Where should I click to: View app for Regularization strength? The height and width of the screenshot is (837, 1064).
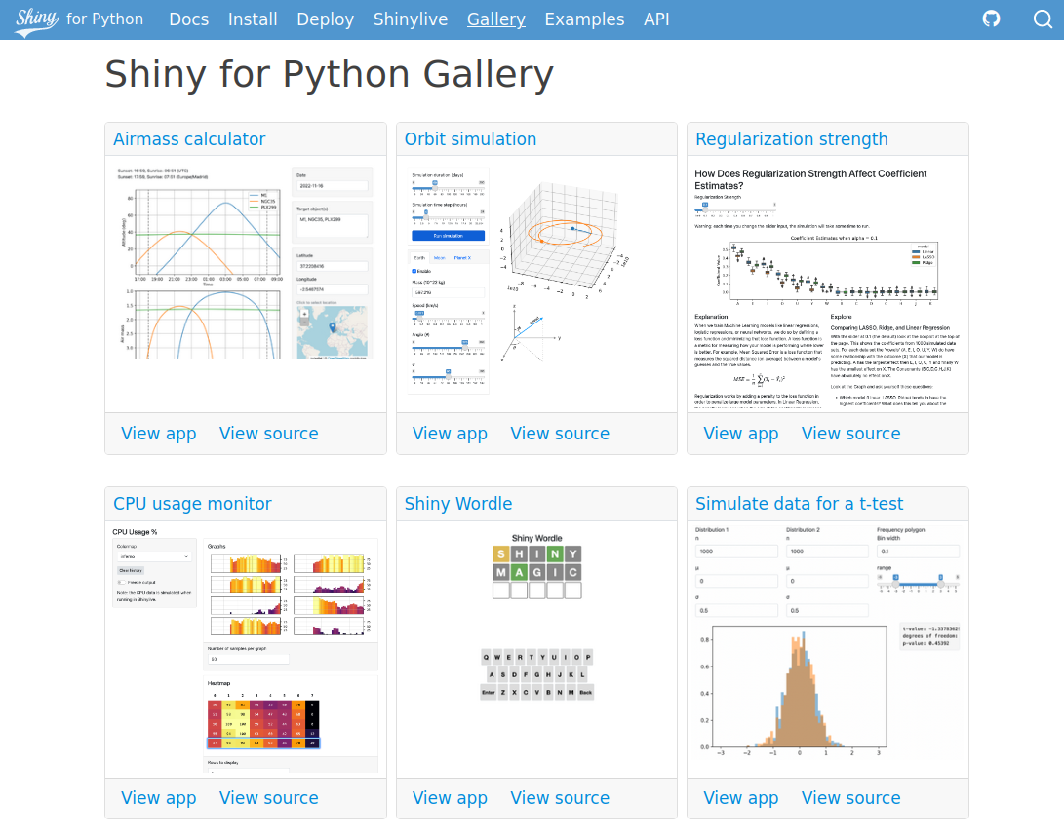(741, 433)
